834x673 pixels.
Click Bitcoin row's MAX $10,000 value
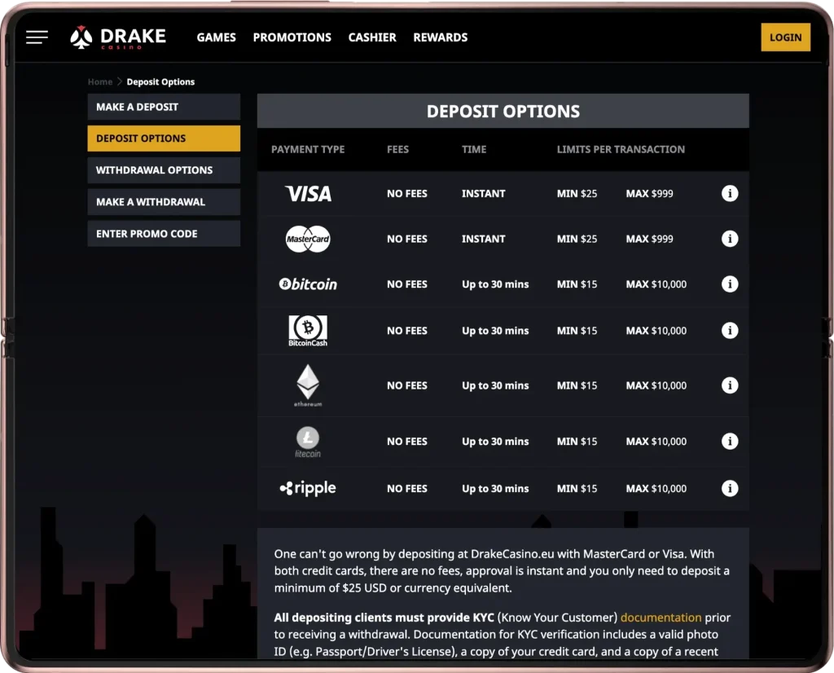point(656,284)
